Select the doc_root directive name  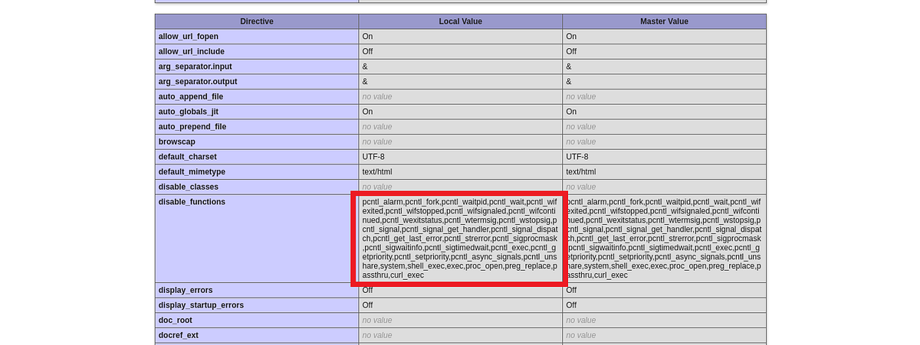pos(177,320)
